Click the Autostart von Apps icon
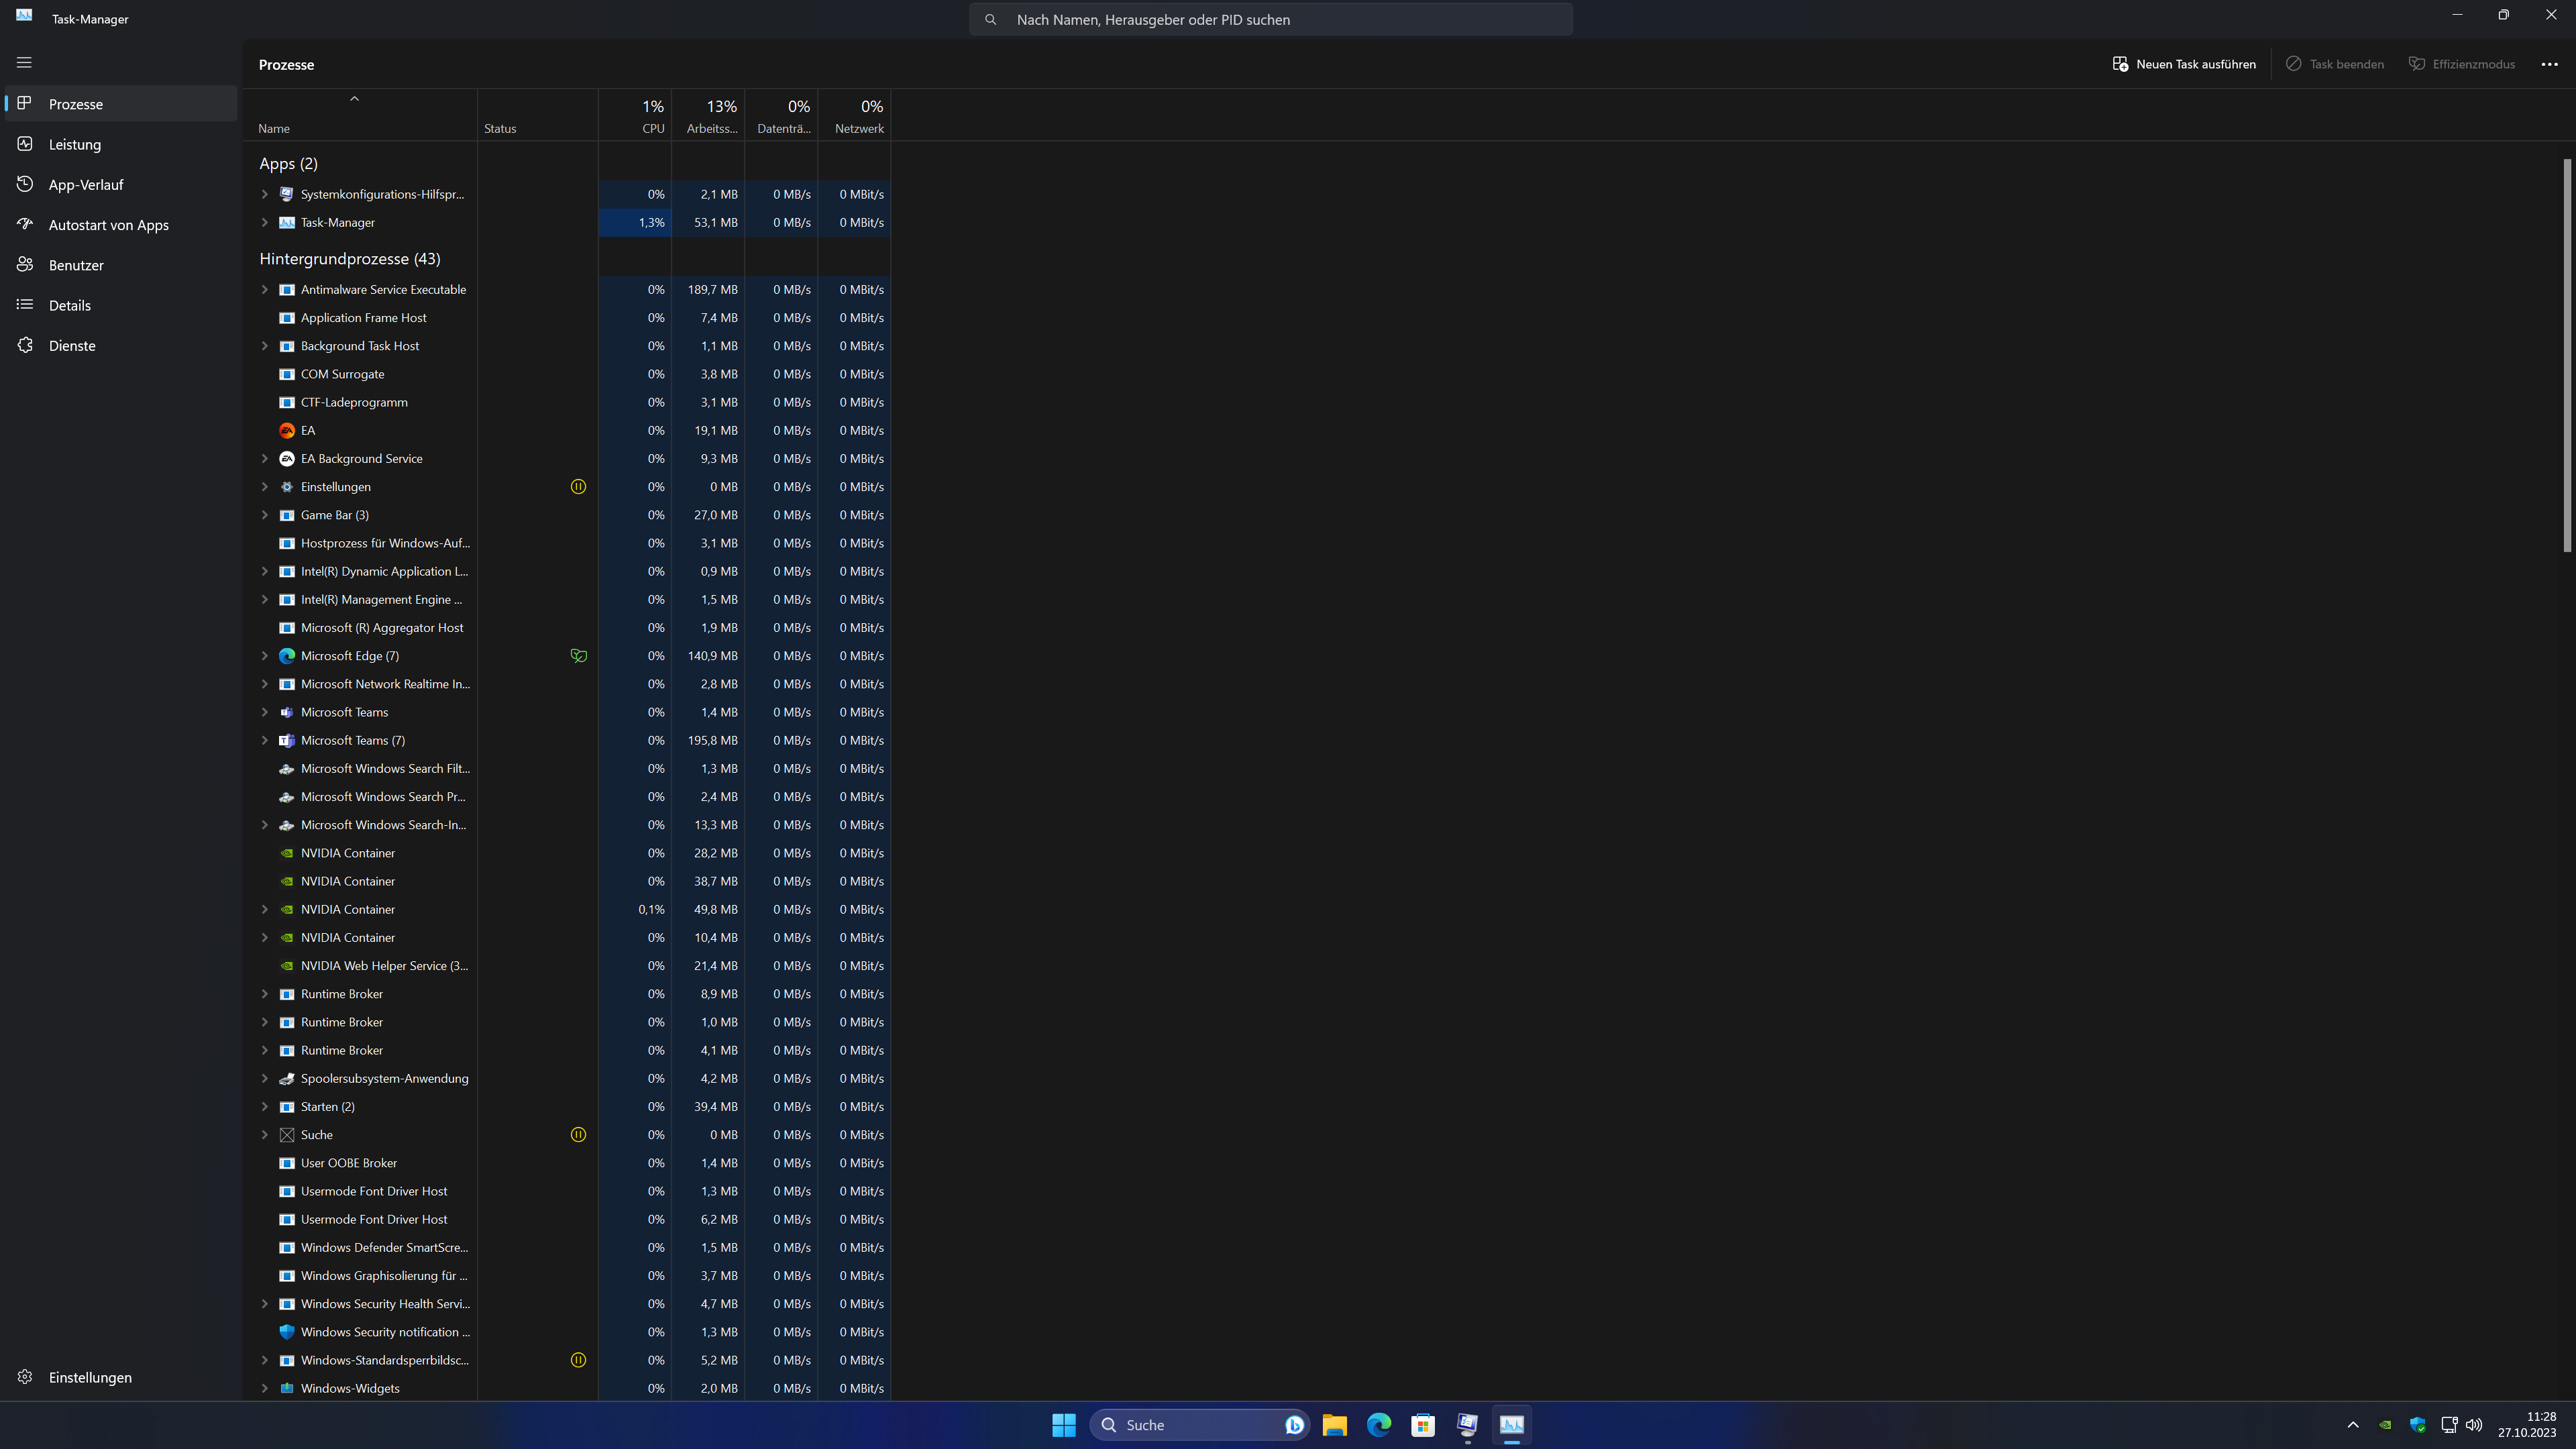Screen dimensions: 2576x1449 pos(25,224)
